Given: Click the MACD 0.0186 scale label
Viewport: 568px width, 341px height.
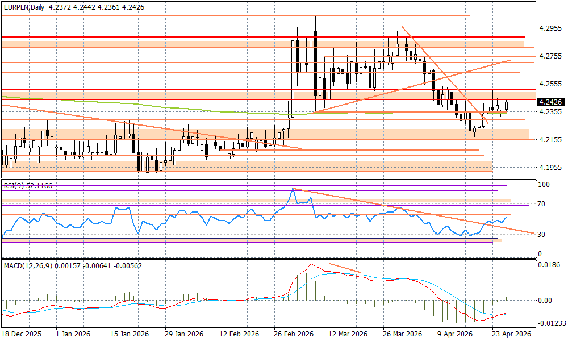Looking at the screenshot, I should pyautogui.click(x=549, y=265).
